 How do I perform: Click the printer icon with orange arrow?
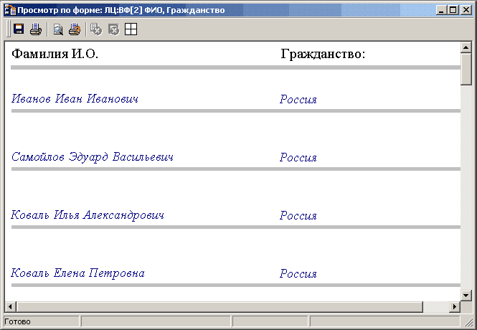75,29
